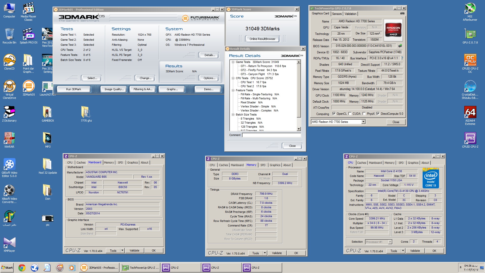Viewport: 485px width, 273px height.
Task: Toggle OpenCL checkbox in GPU-Z
Action: (x=334, y=114)
